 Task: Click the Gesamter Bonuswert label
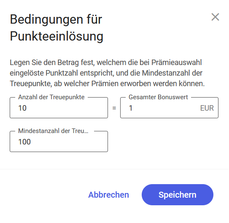pos(158,97)
